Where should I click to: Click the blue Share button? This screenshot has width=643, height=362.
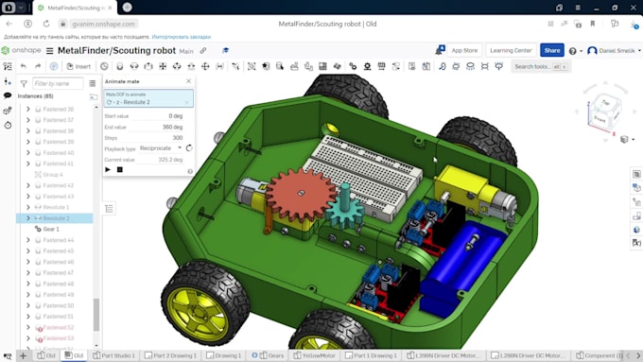coord(552,50)
